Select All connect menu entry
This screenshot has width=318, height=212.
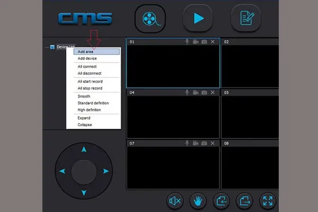96,67
